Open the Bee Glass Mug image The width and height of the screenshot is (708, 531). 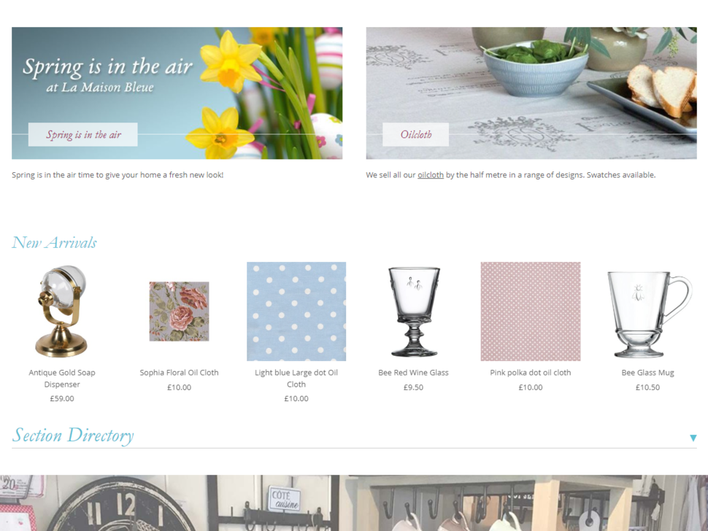point(648,314)
